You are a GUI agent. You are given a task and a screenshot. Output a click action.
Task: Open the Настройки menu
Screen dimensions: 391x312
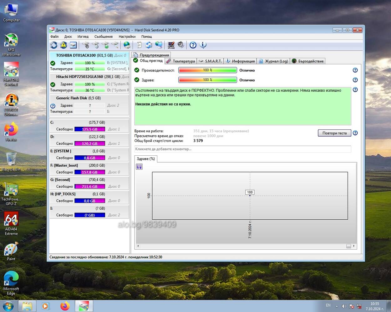pyautogui.click(x=127, y=37)
